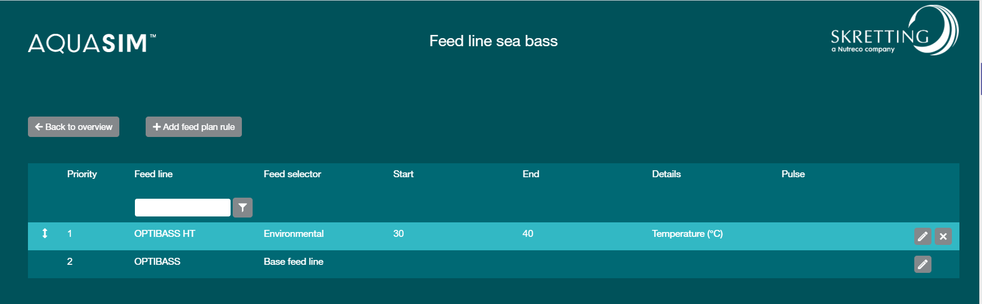Image resolution: width=982 pixels, height=304 pixels.
Task: Click the Feed line column header
Action: [153, 174]
